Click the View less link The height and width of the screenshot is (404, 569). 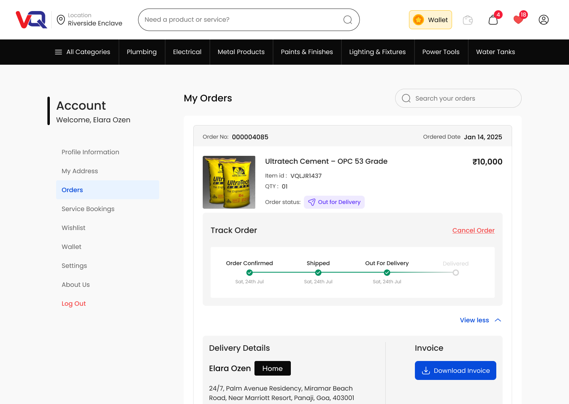coord(475,320)
